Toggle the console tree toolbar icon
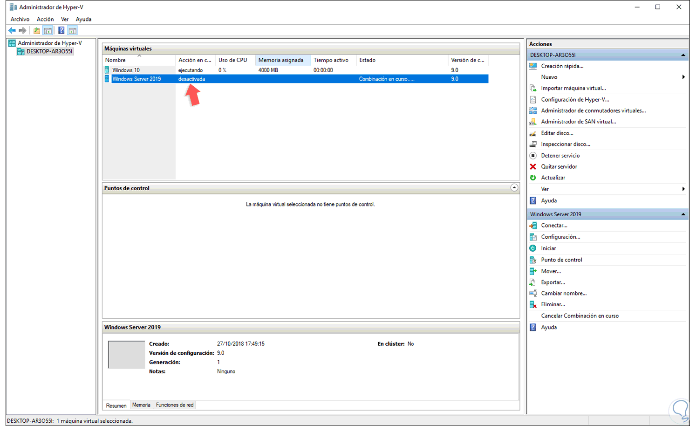Image resolution: width=696 pixels, height=426 pixels. click(x=48, y=31)
